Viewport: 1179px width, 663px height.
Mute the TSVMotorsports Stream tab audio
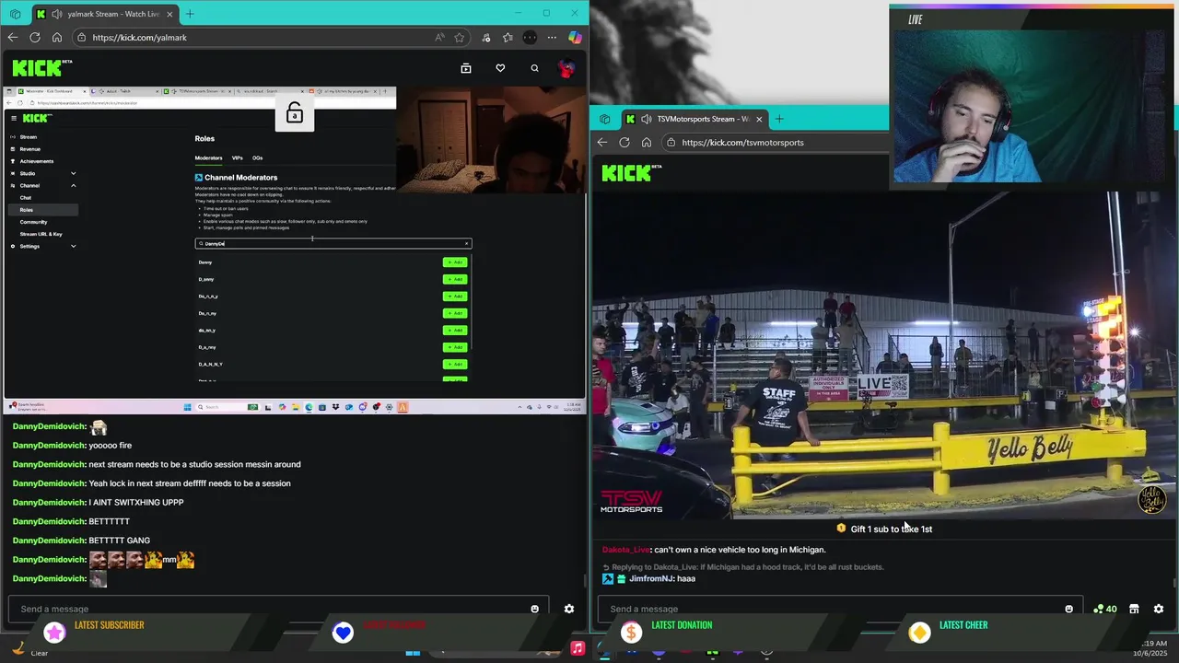[647, 119]
